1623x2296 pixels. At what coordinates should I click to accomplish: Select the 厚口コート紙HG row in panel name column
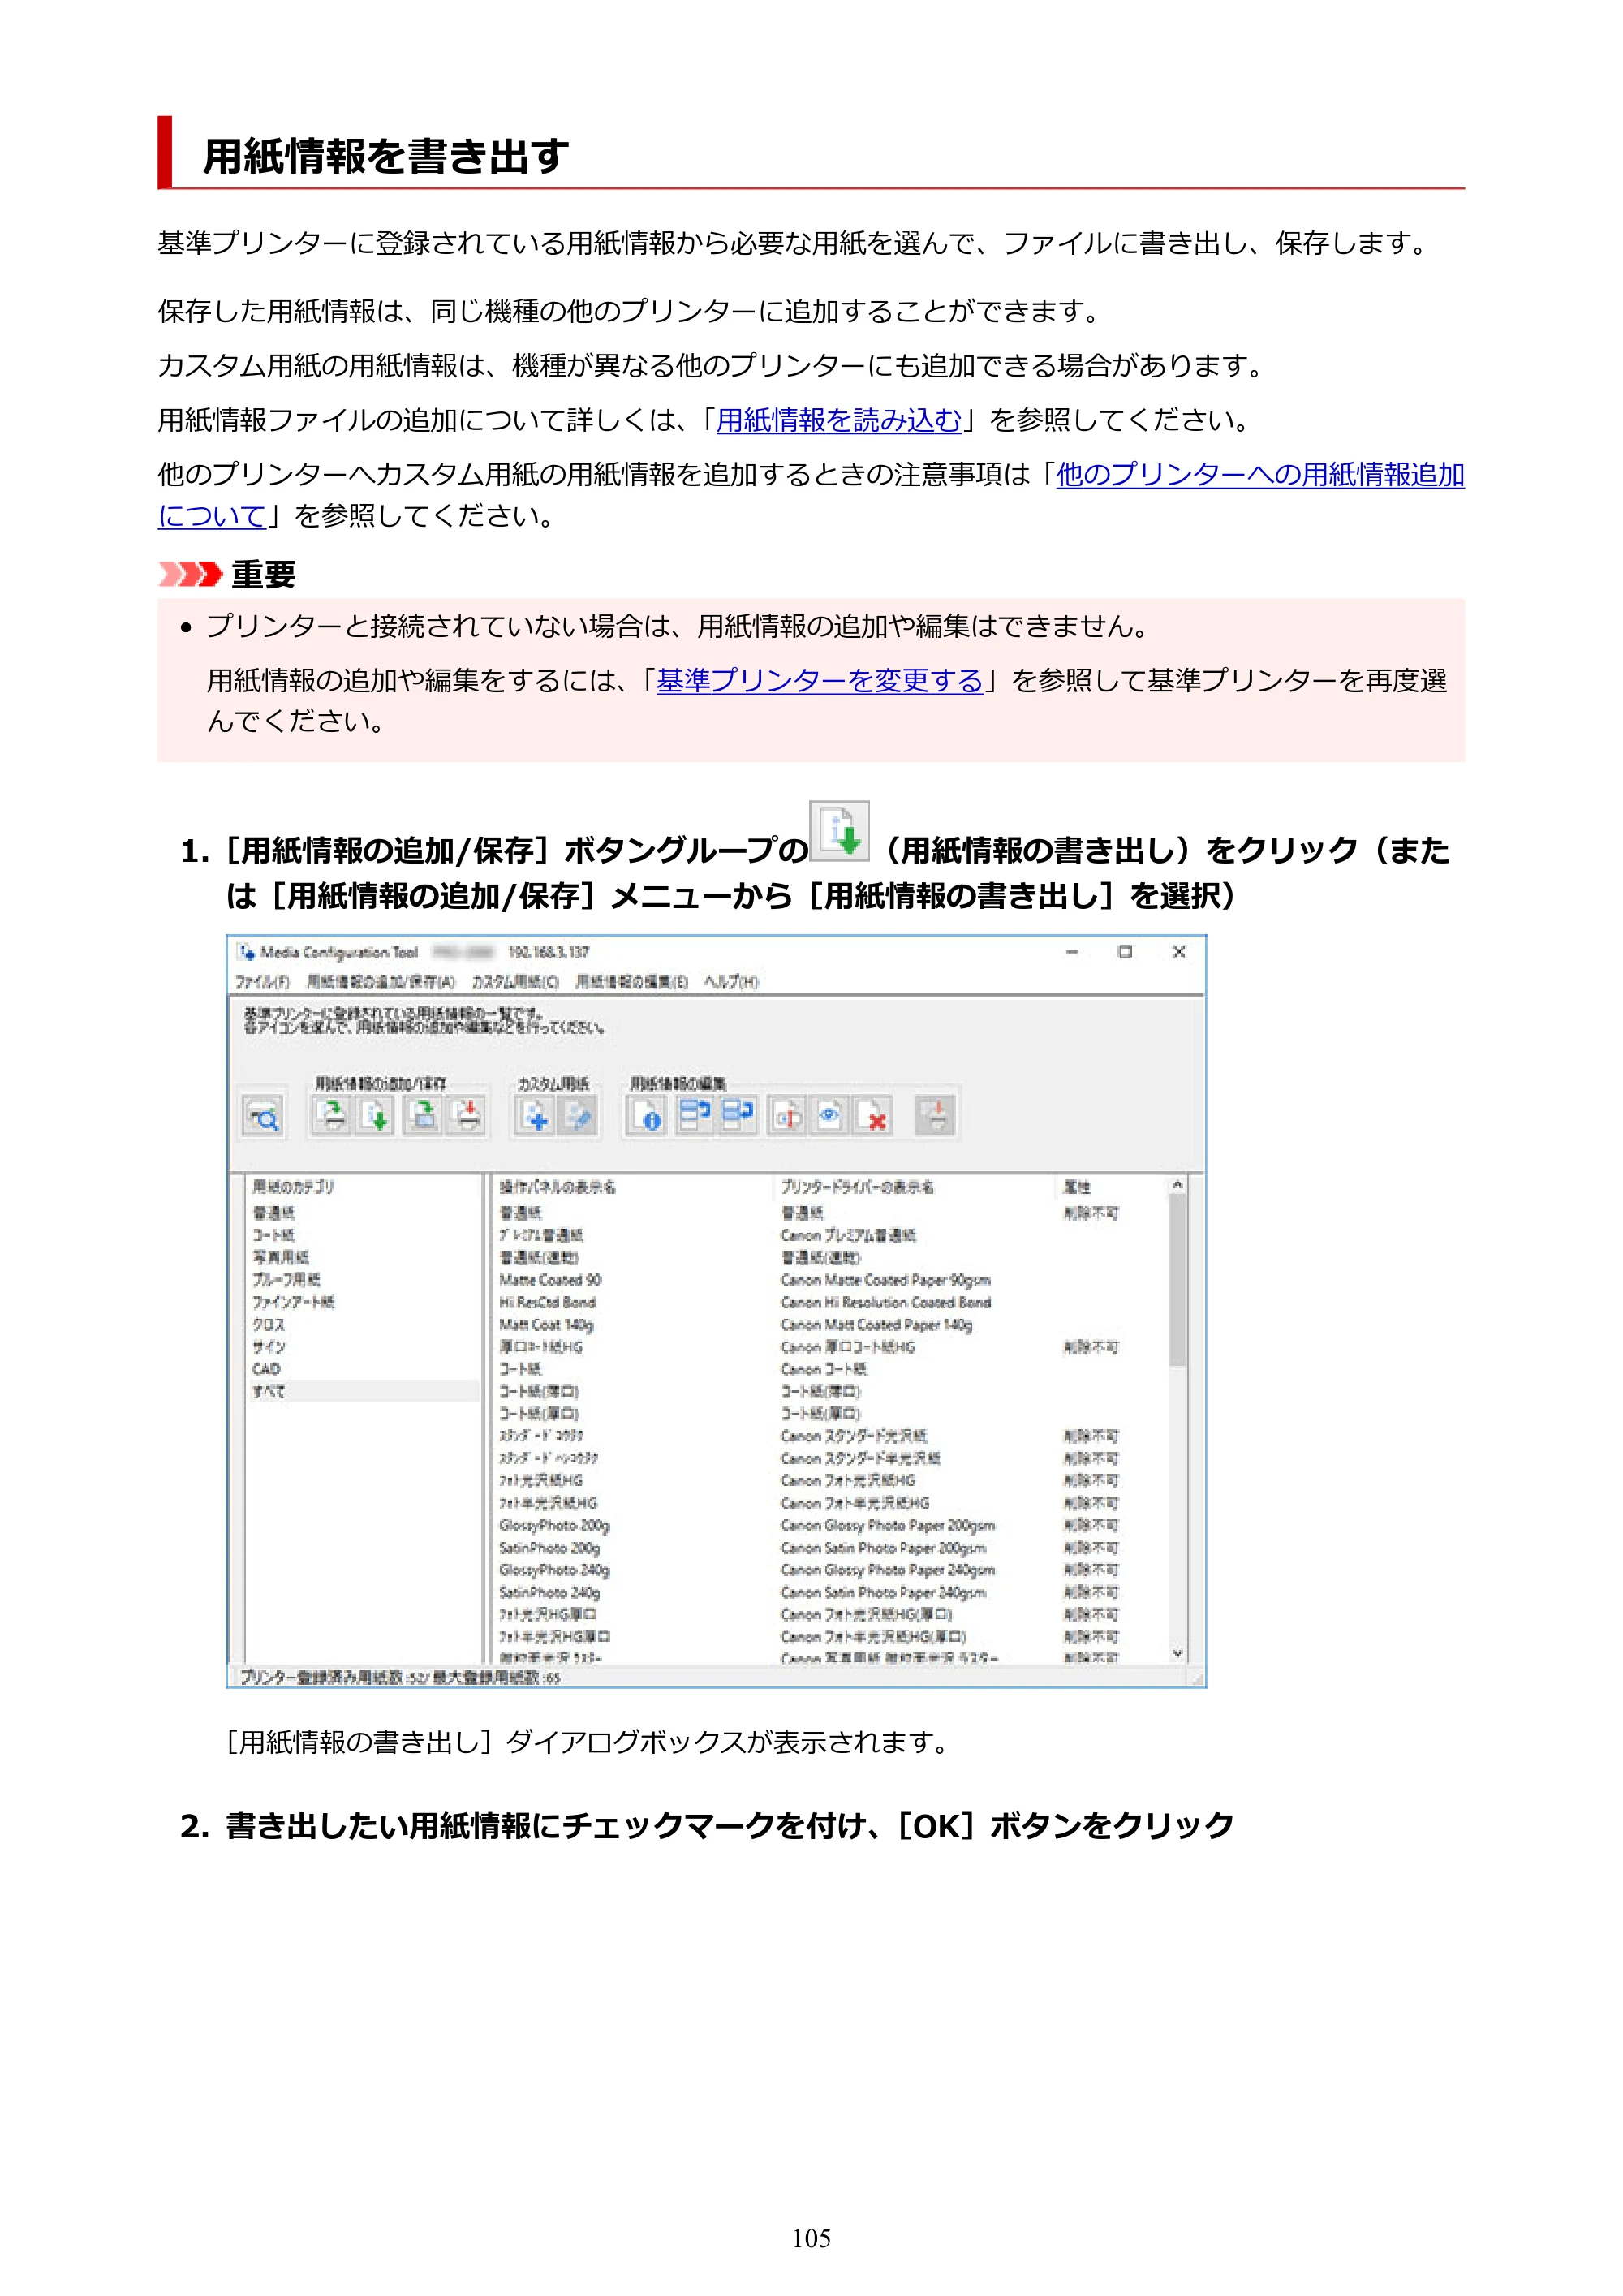[541, 1347]
